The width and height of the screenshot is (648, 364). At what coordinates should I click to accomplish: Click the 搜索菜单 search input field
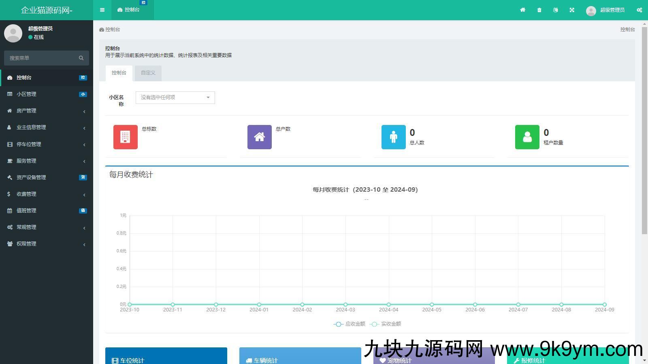tap(40, 58)
